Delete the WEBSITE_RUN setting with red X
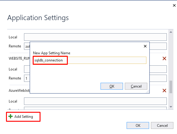The width and height of the screenshot is (177, 134). click(164, 58)
